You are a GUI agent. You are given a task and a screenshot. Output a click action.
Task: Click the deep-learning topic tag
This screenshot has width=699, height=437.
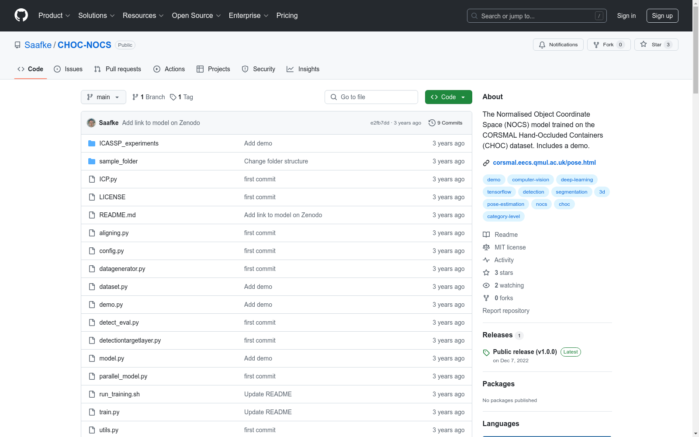tap(577, 180)
